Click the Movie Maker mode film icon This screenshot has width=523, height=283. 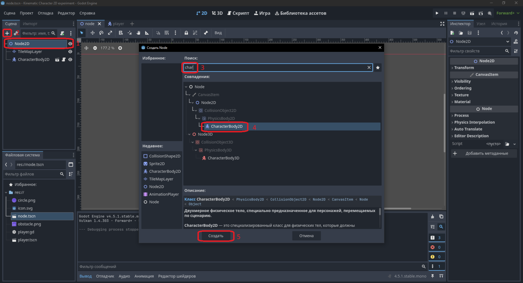tap(490, 13)
